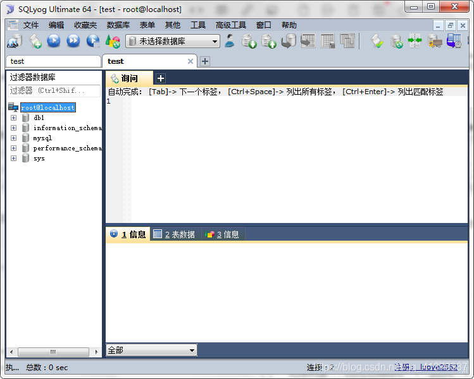The width and height of the screenshot is (474, 379).
Task: Click the root@localhost server icon
Action: [13, 107]
